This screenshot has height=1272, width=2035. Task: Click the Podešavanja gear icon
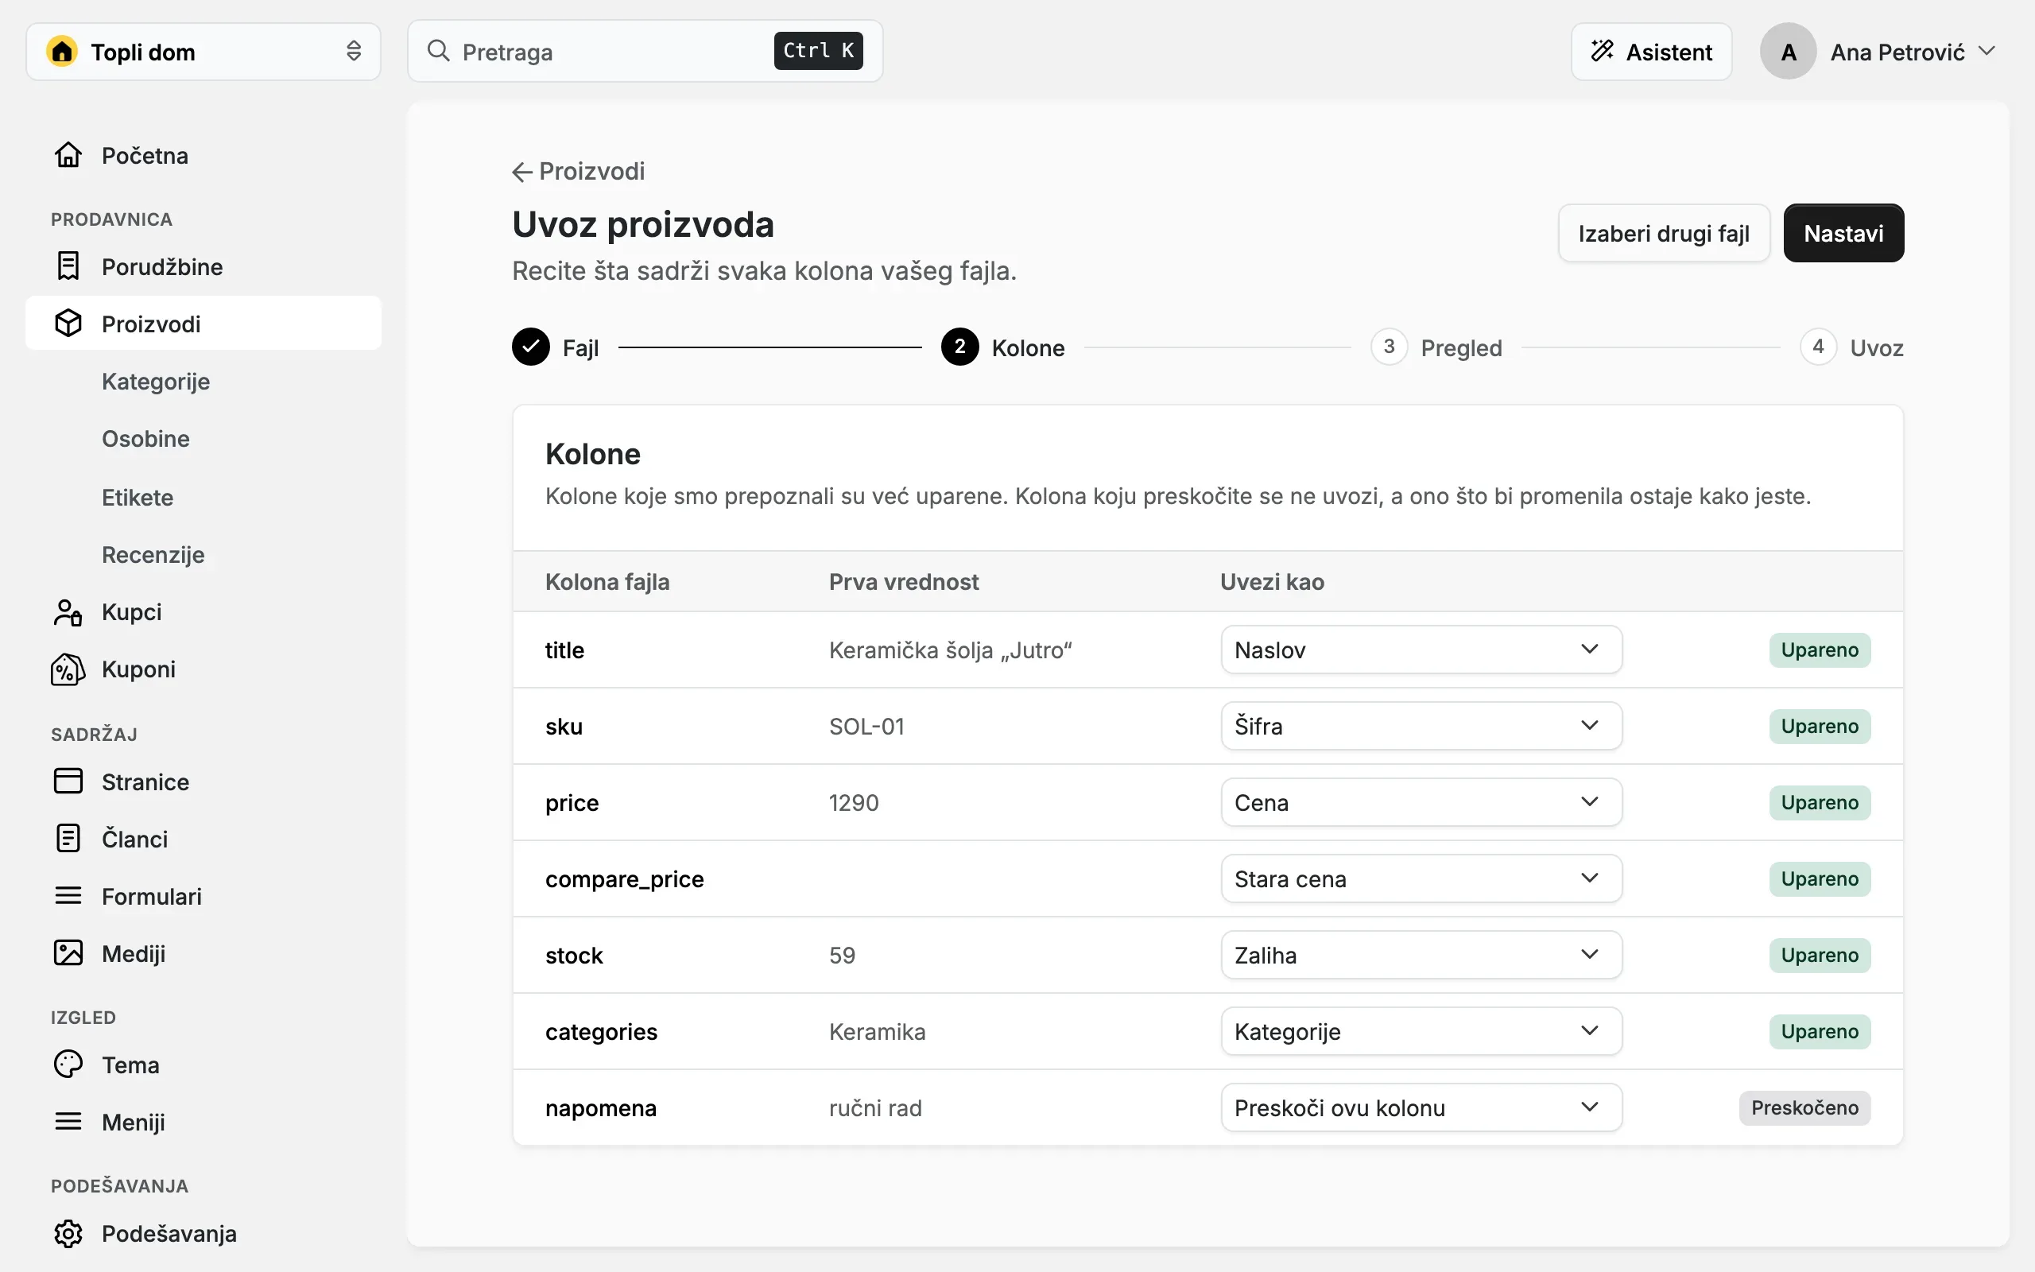pyautogui.click(x=68, y=1233)
